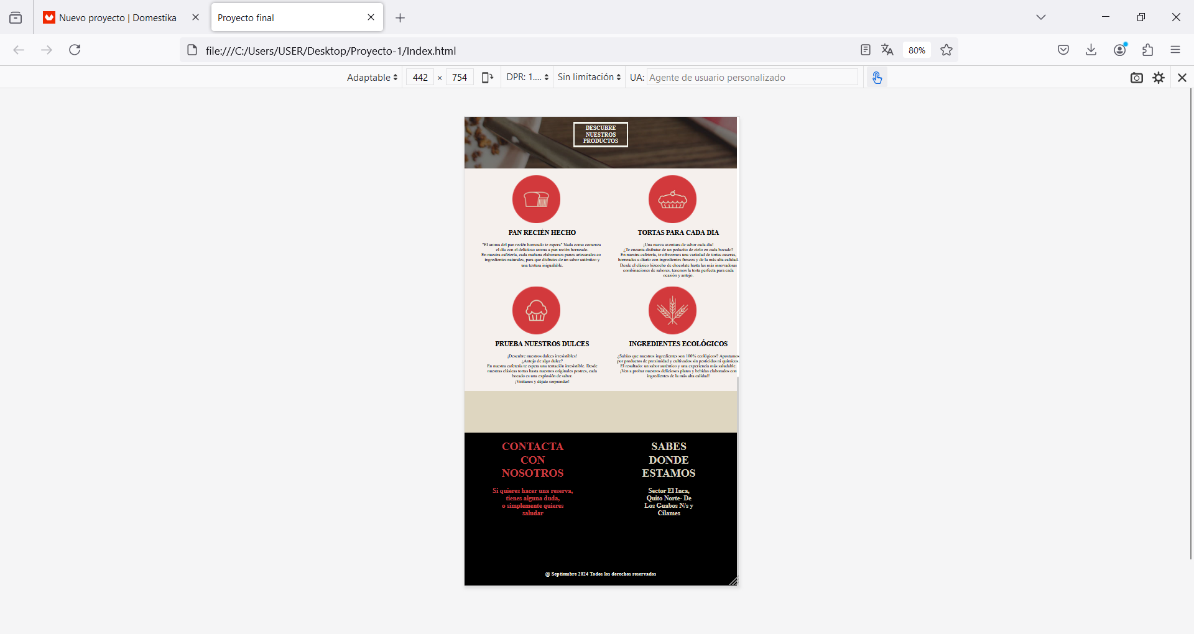This screenshot has width=1194, height=634.
Task: Click the Septiembre 2024 copyright footer text
Action: point(601,574)
